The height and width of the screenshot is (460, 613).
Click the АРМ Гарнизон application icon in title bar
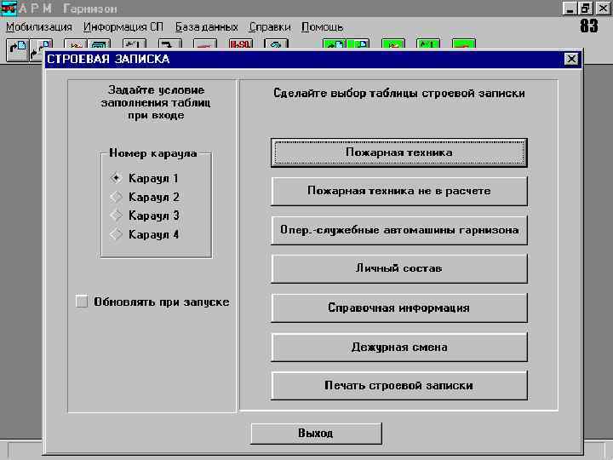(9, 8)
